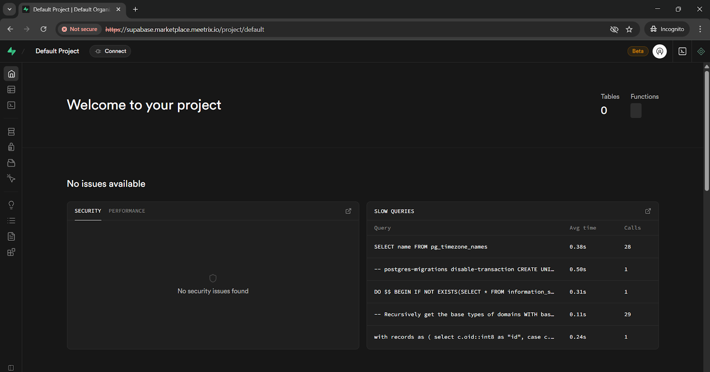Click the DO $$ BEGIN IF NOT EXISTS query
This screenshot has width=710, height=372.
coord(464,292)
